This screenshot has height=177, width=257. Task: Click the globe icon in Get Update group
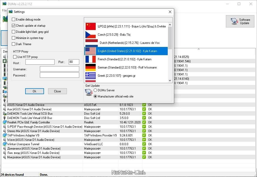click(89, 93)
